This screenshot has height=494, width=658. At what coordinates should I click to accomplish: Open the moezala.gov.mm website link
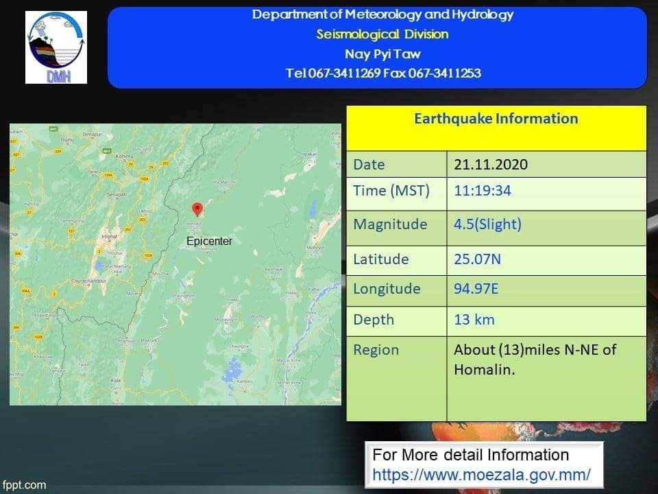point(481,474)
